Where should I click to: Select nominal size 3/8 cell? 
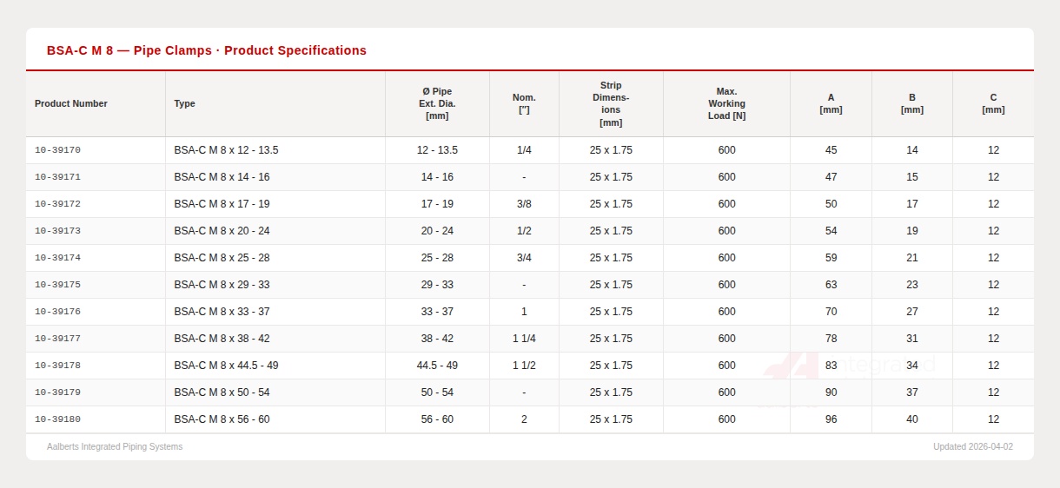(524, 204)
